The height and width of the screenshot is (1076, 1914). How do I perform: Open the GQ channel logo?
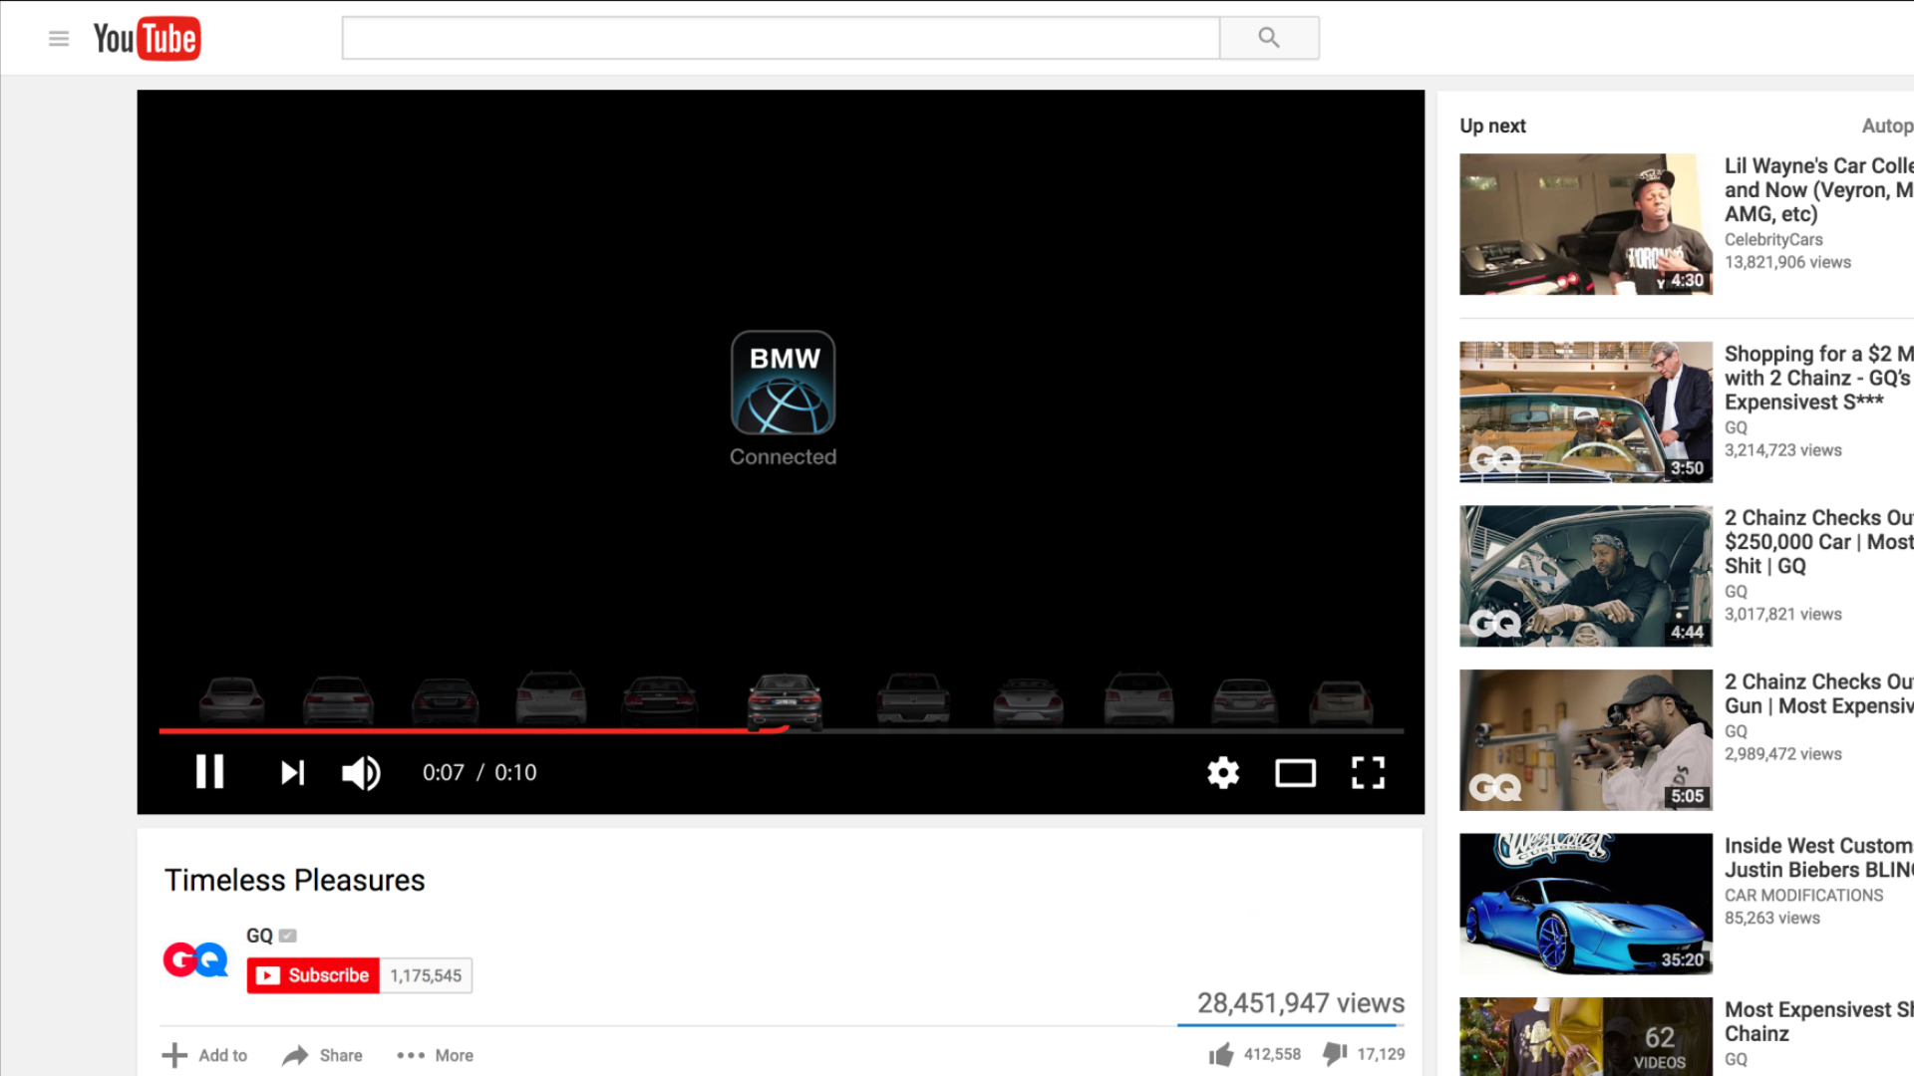click(x=195, y=959)
